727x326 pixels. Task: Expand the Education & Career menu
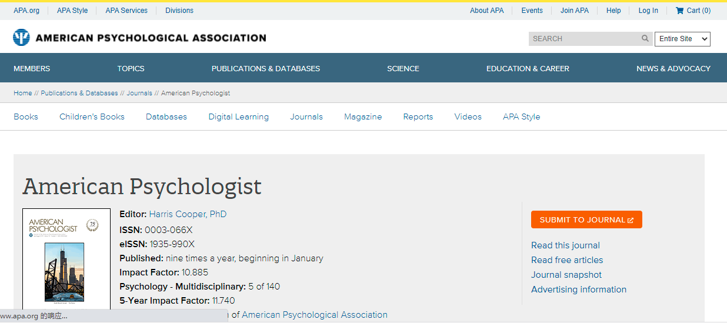click(528, 68)
